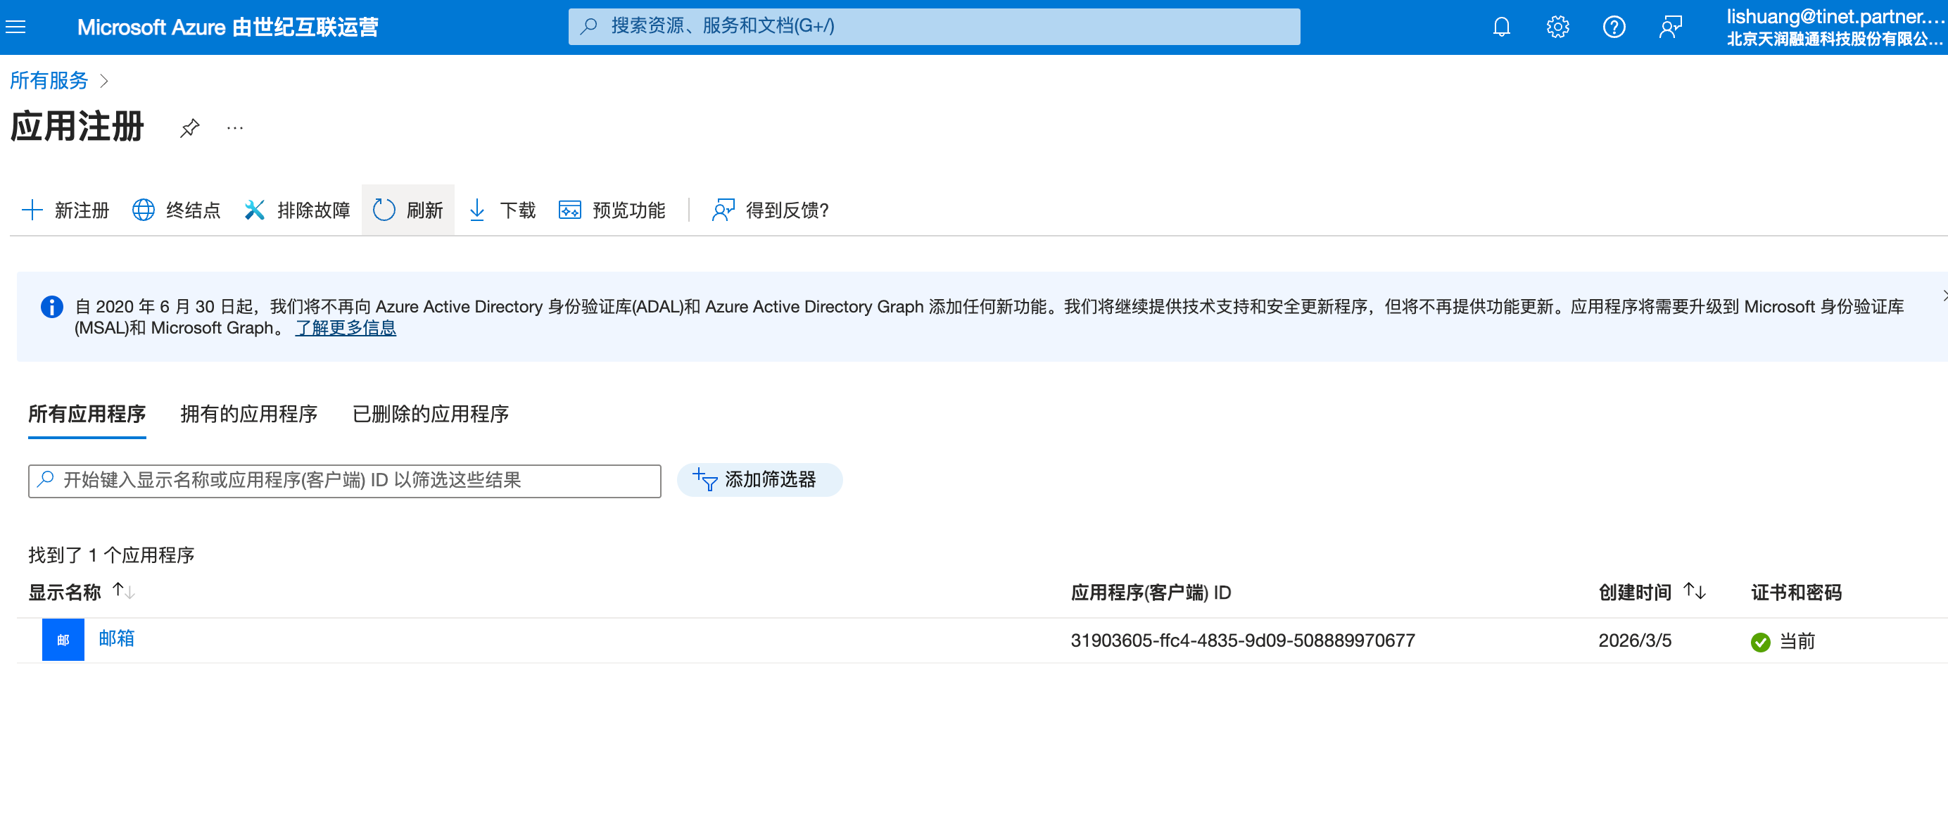Click 刷新 to refresh the list
This screenshot has width=1948, height=822.
408,210
